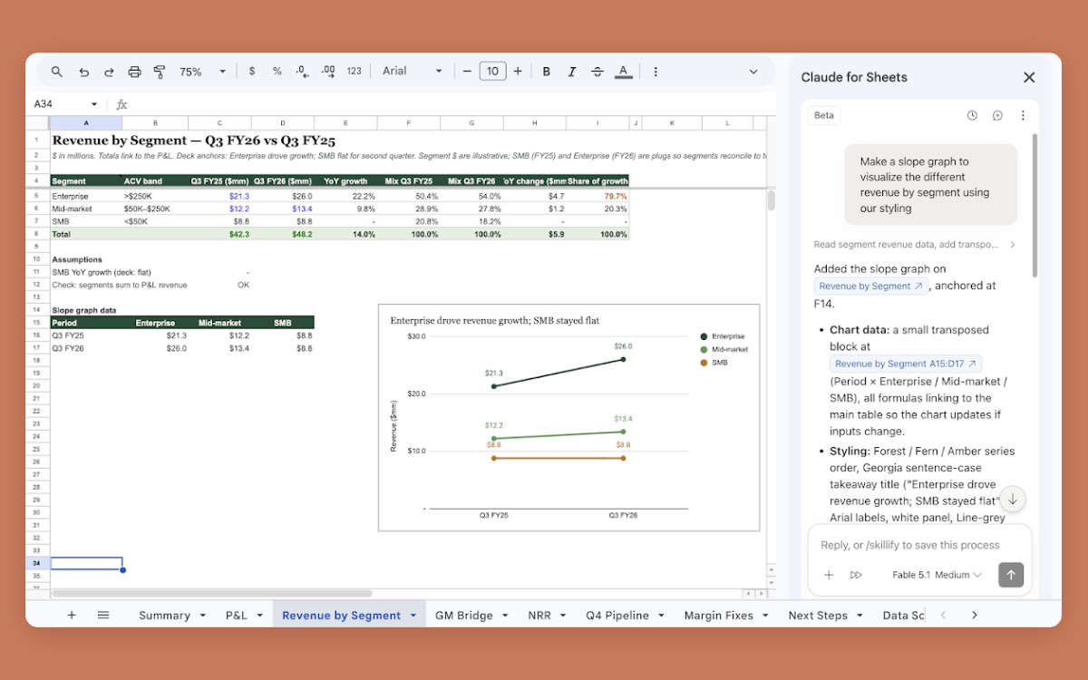Click the font size field showing 10
Screen dimensions: 1088x680
[492, 72]
